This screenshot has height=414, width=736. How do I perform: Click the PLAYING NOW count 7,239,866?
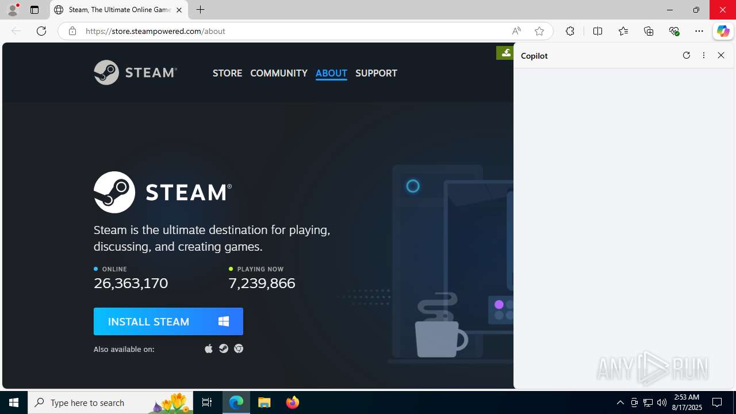(262, 283)
